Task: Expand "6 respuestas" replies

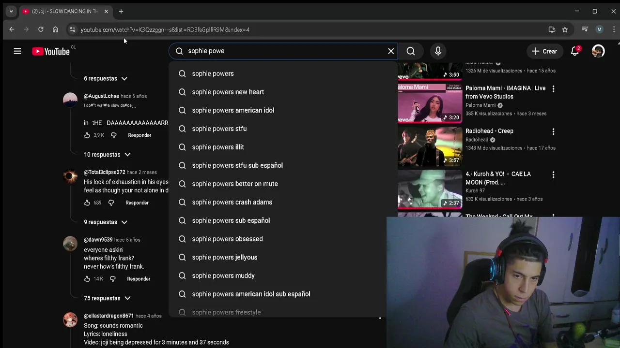Action: [106, 78]
